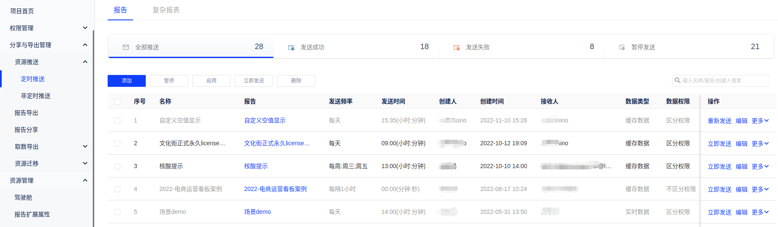Click the magnifier search icon
This screenshot has width=778, height=227.
tap(678, 80)
